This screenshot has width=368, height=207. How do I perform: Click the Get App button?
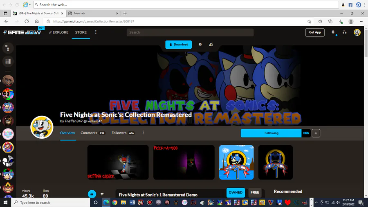[x=315, y=32]
